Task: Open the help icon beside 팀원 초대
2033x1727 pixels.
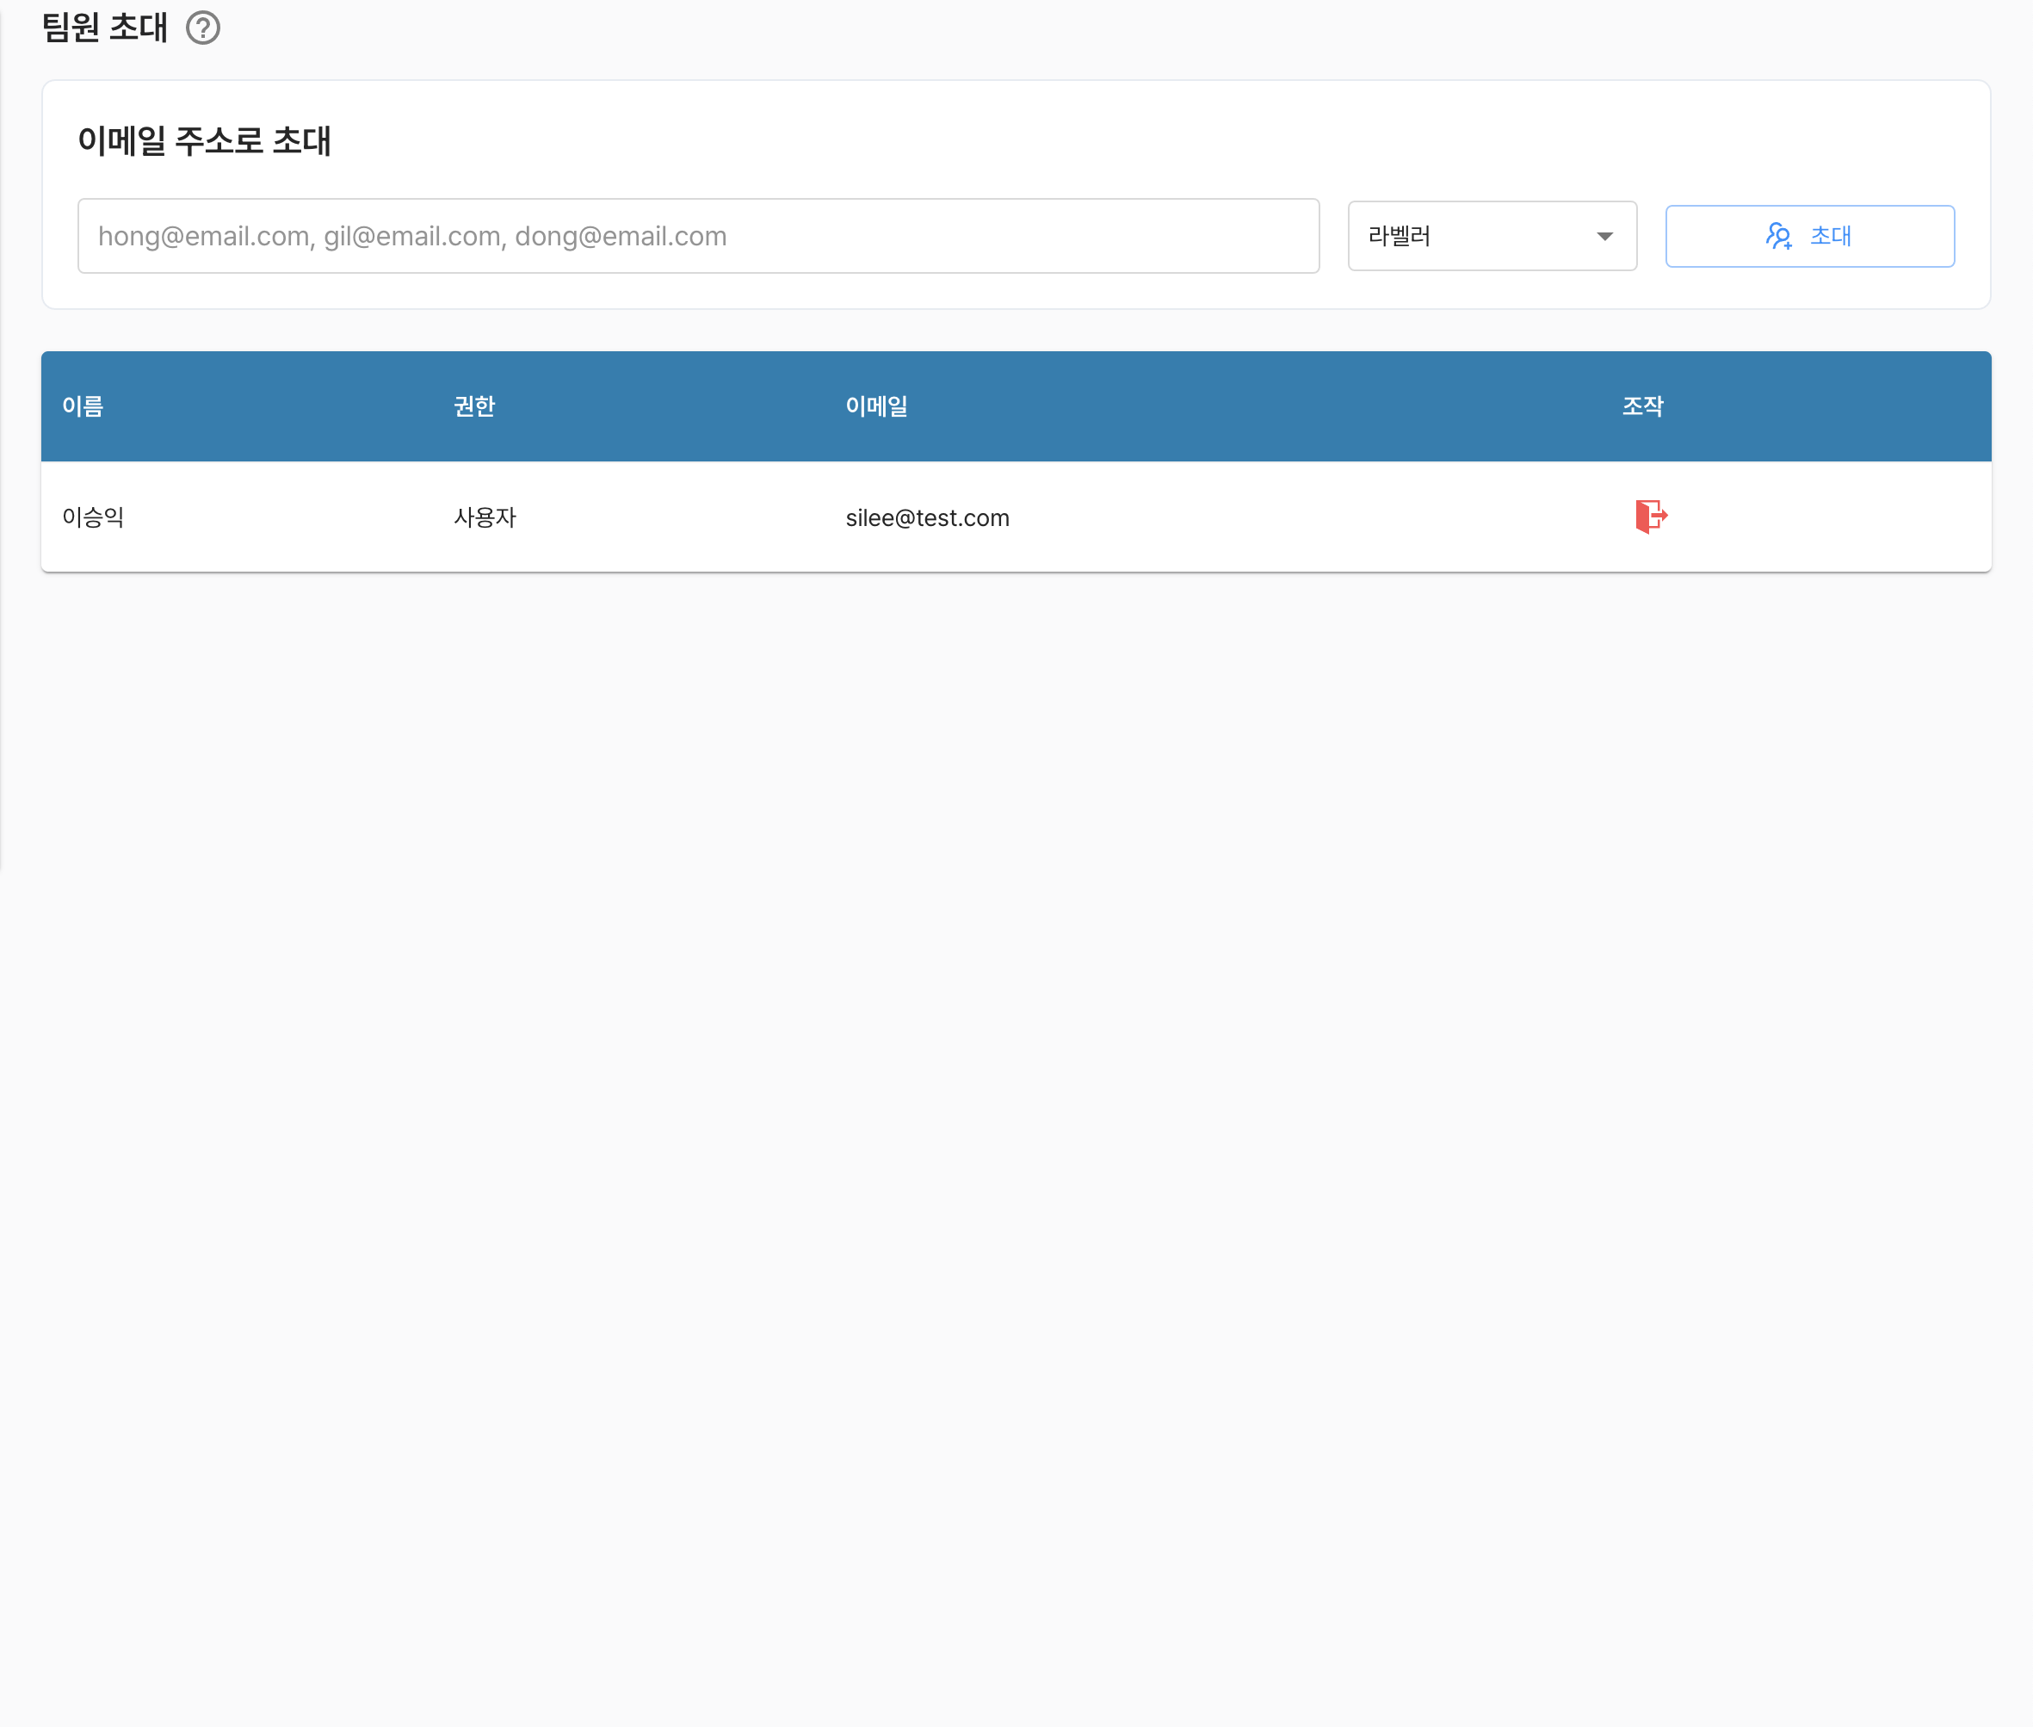Action: [202, 28]
